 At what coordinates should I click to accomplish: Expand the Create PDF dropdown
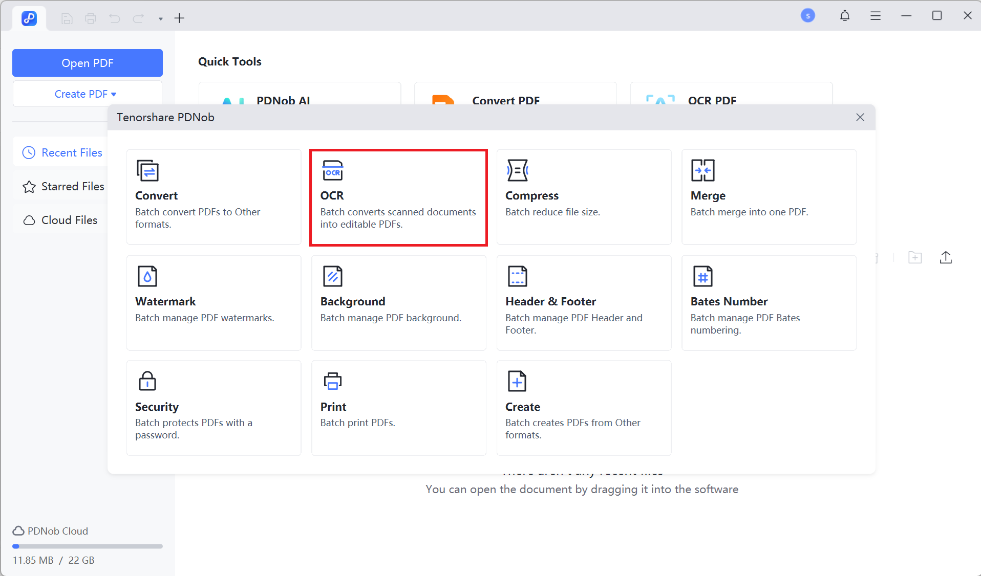tap(87, 94)
